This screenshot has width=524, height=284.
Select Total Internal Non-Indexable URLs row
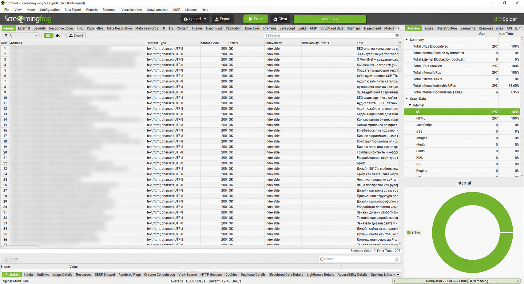click(462, 92)
